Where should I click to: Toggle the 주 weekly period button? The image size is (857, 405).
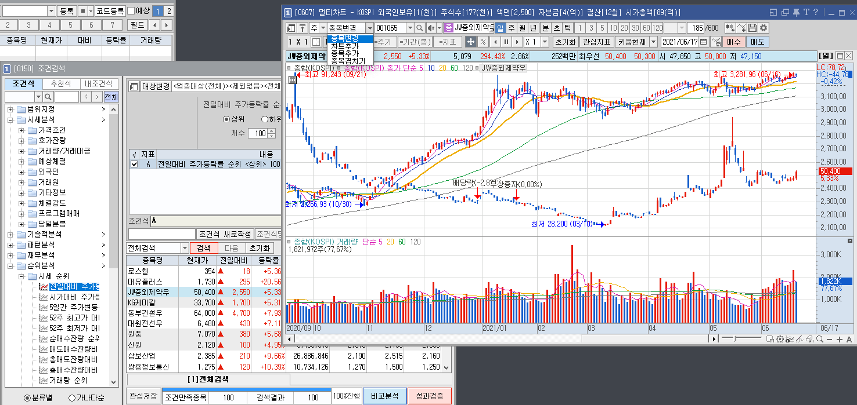[x=512, y=28]
